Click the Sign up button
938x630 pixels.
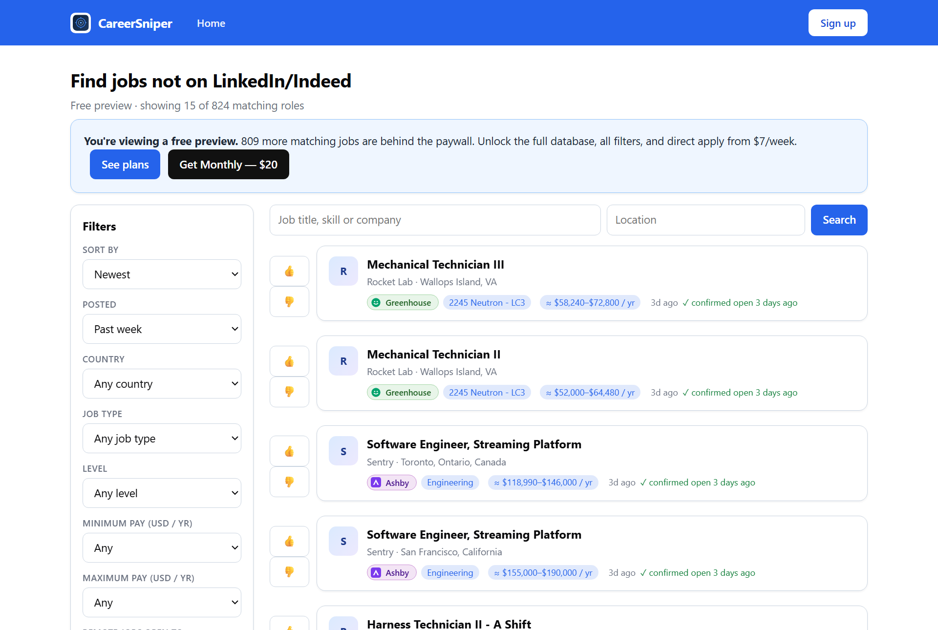click(x=838, y=23)
